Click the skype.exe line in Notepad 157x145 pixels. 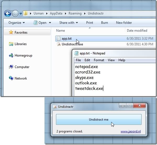(x=84, y=78)
